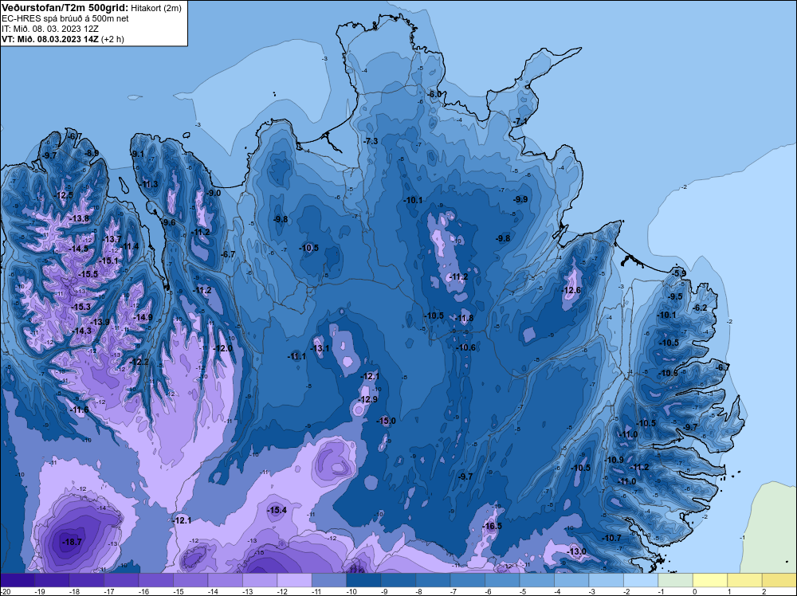797x596 pixels.
Task: Click the -11.4 temperature reading
Action: tap(130, 246)
